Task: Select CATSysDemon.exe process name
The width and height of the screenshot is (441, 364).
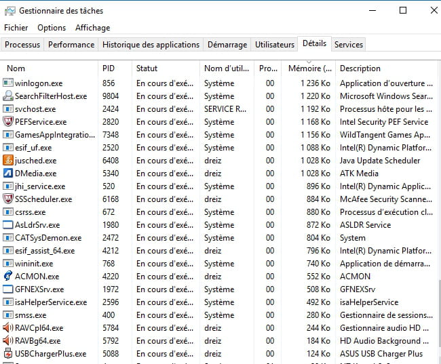Action: (48, 238)
